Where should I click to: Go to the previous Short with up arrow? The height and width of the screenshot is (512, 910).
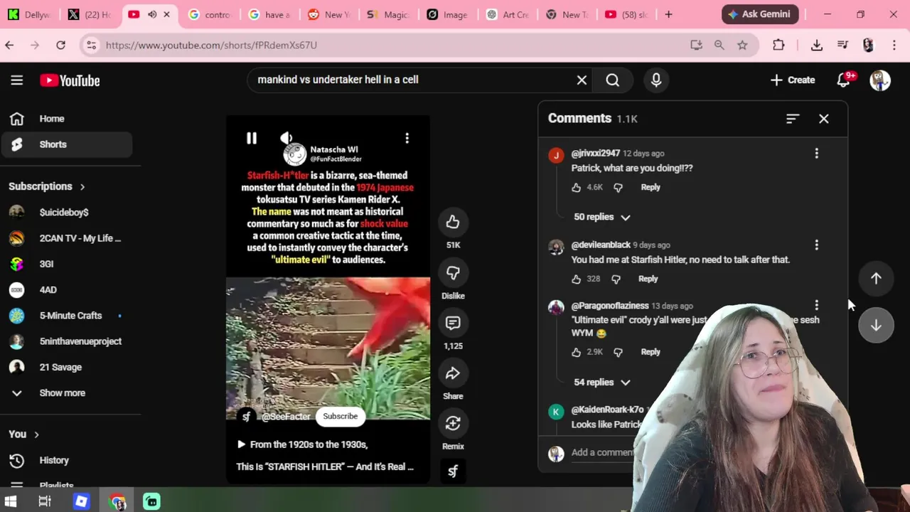tap(876, 279)
